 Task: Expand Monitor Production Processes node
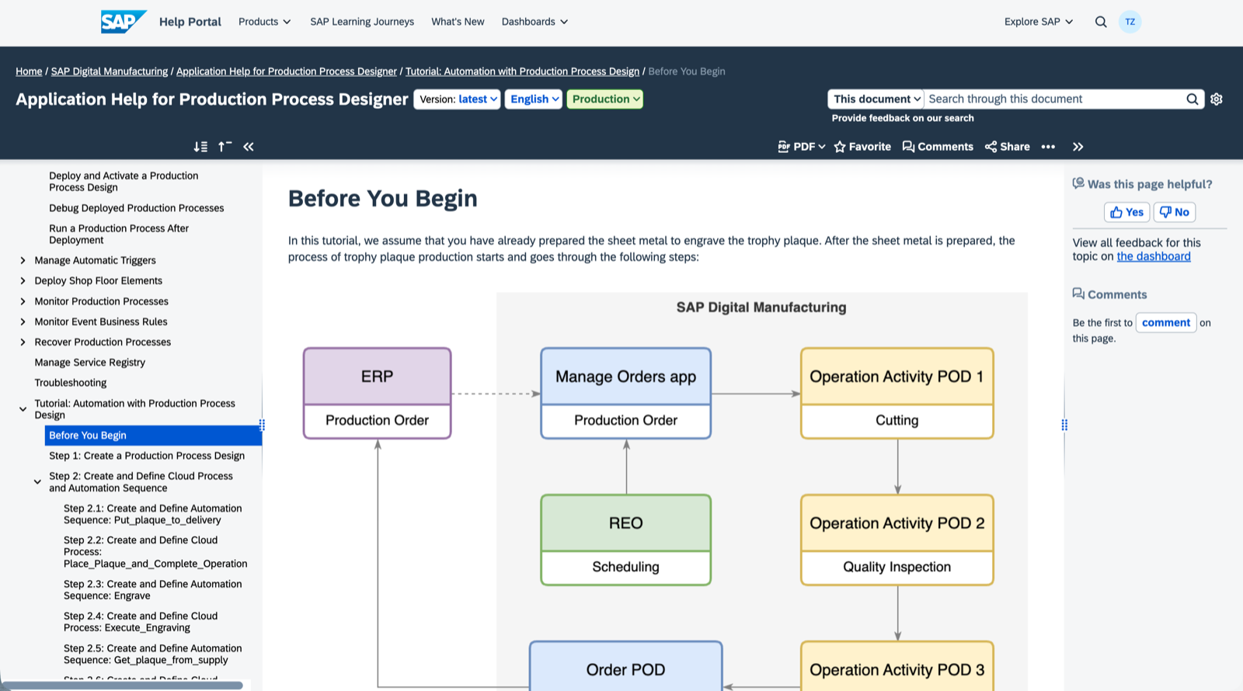coord(23,301)
